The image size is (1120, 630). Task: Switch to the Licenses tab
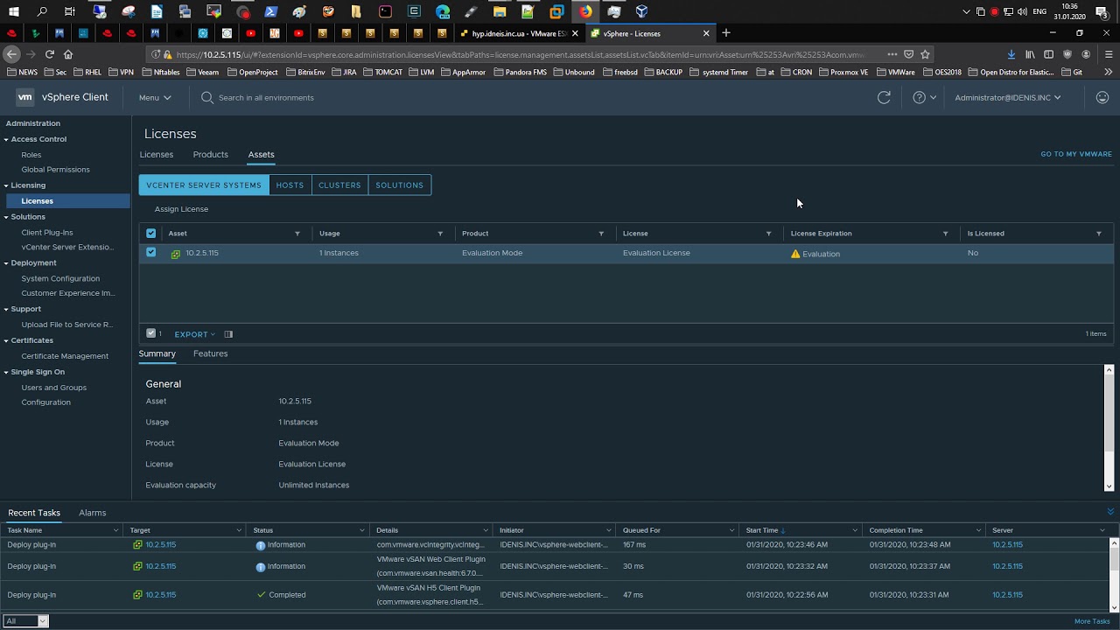(157, 155)
